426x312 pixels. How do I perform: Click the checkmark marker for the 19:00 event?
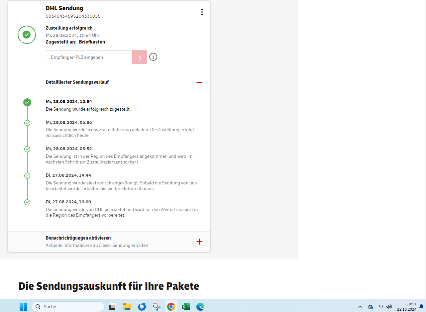[x=27, y=202]
